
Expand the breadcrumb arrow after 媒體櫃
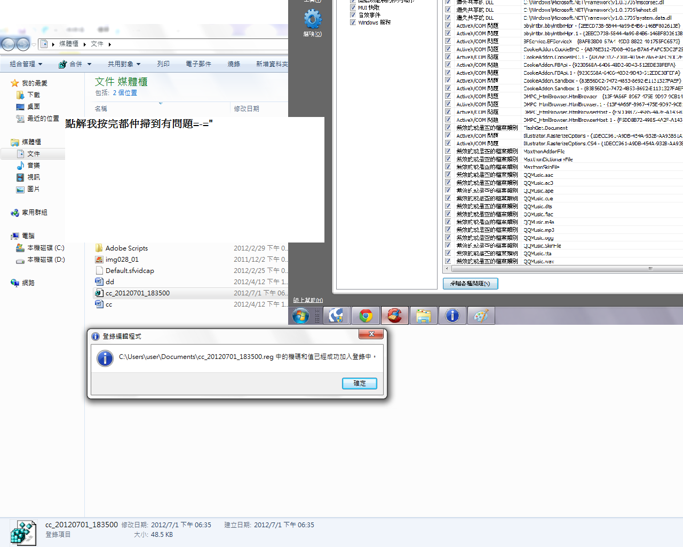[85, 44]
